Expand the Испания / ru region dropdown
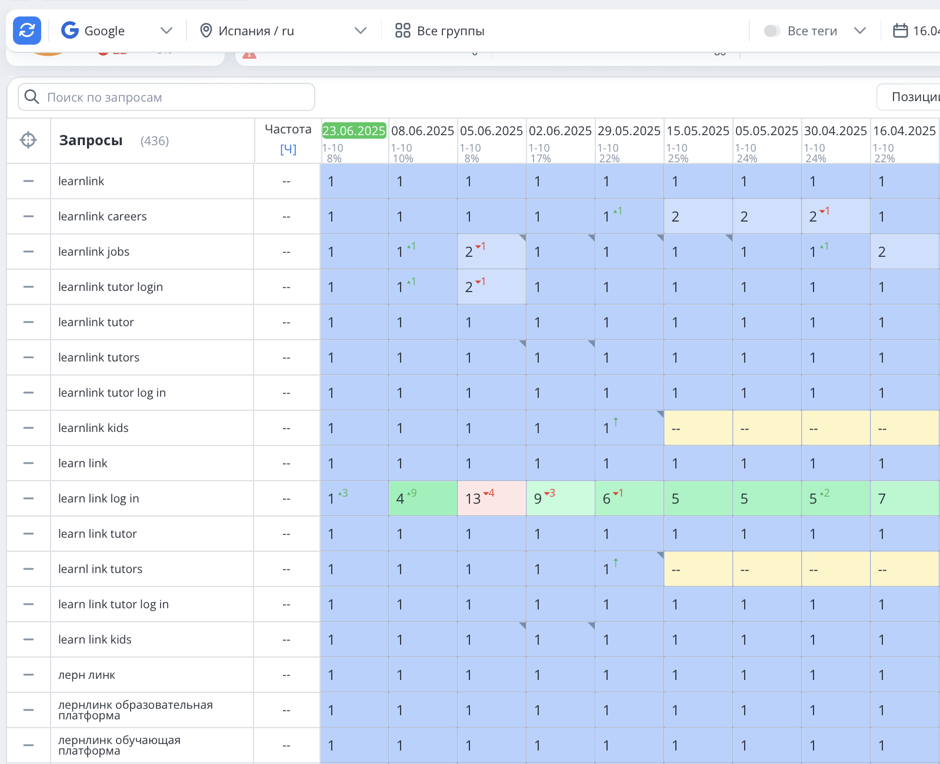 pyautogui.click(x=361, y=31)
